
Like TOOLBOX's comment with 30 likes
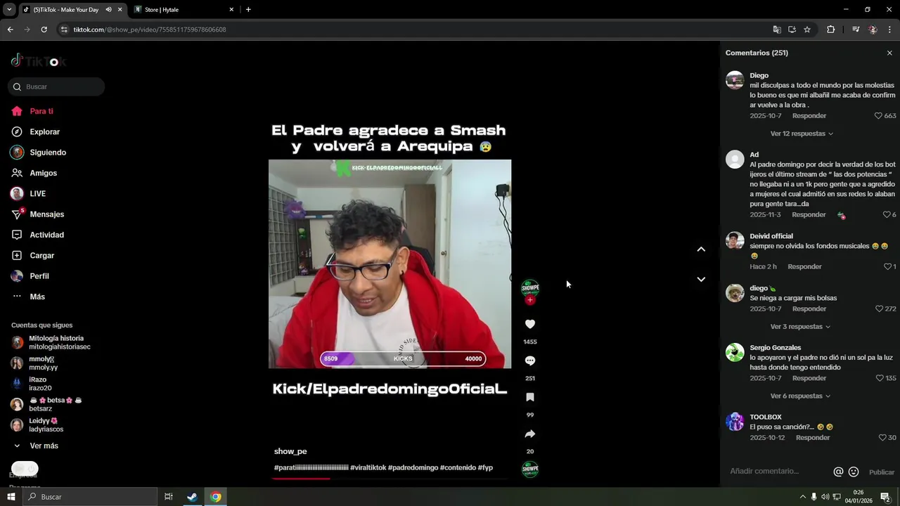882,438
